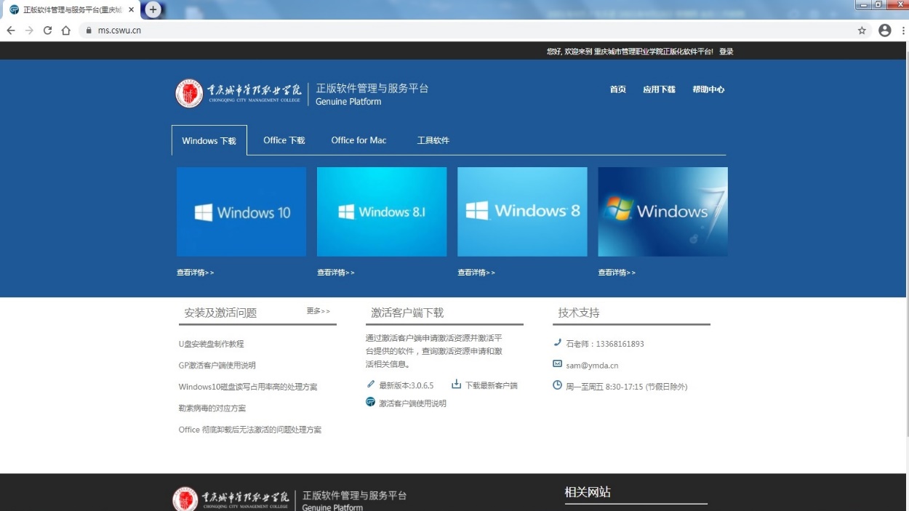The image size is (909, 511).
Task: Bookmark page with star icon
Action: 862,31
